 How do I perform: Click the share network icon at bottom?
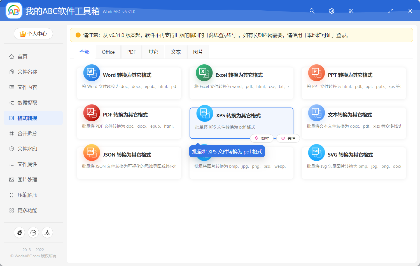[47, 232]
